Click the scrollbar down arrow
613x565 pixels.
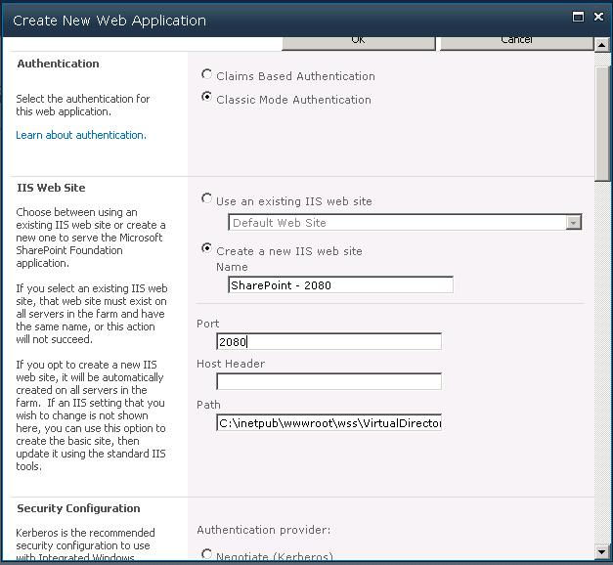[603, 551]
